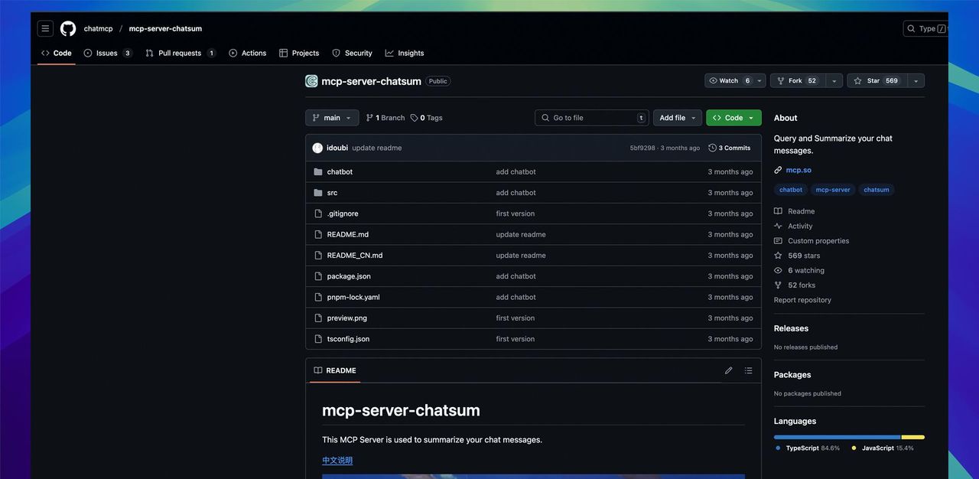The image size is (979, 479).
Task: Click the src folder icon
Action: point(318,193)
